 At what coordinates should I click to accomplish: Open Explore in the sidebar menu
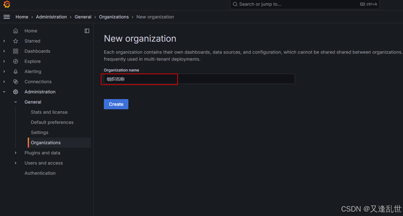(32, 61)
